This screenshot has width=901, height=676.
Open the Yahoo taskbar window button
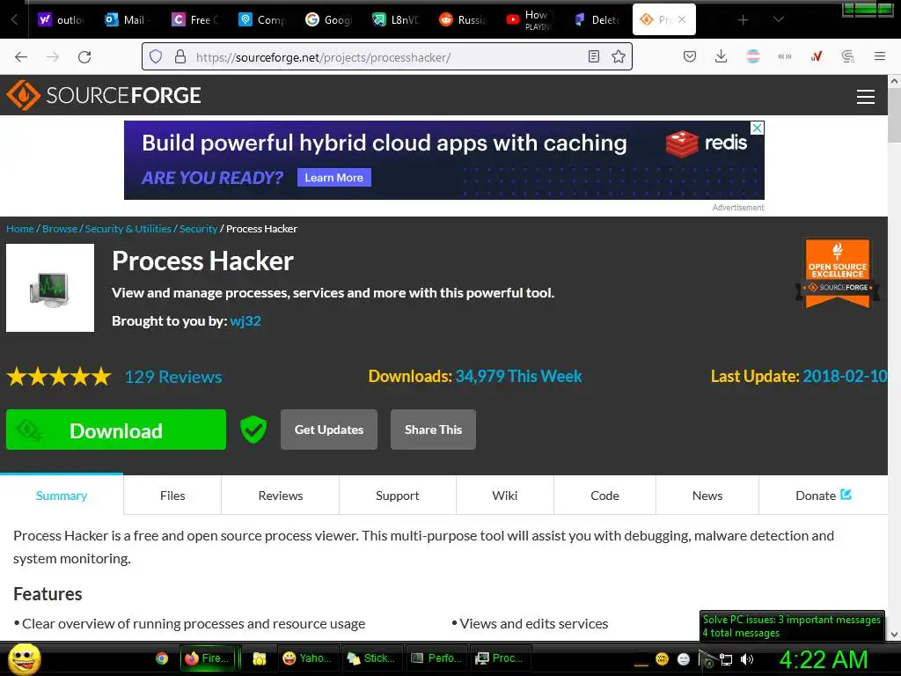click(308, 658)
